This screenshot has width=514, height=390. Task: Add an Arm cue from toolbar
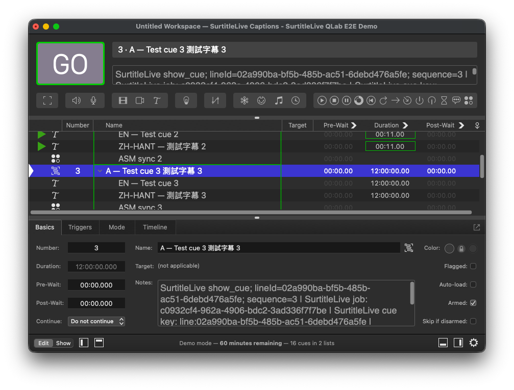(x=420, y=100)
